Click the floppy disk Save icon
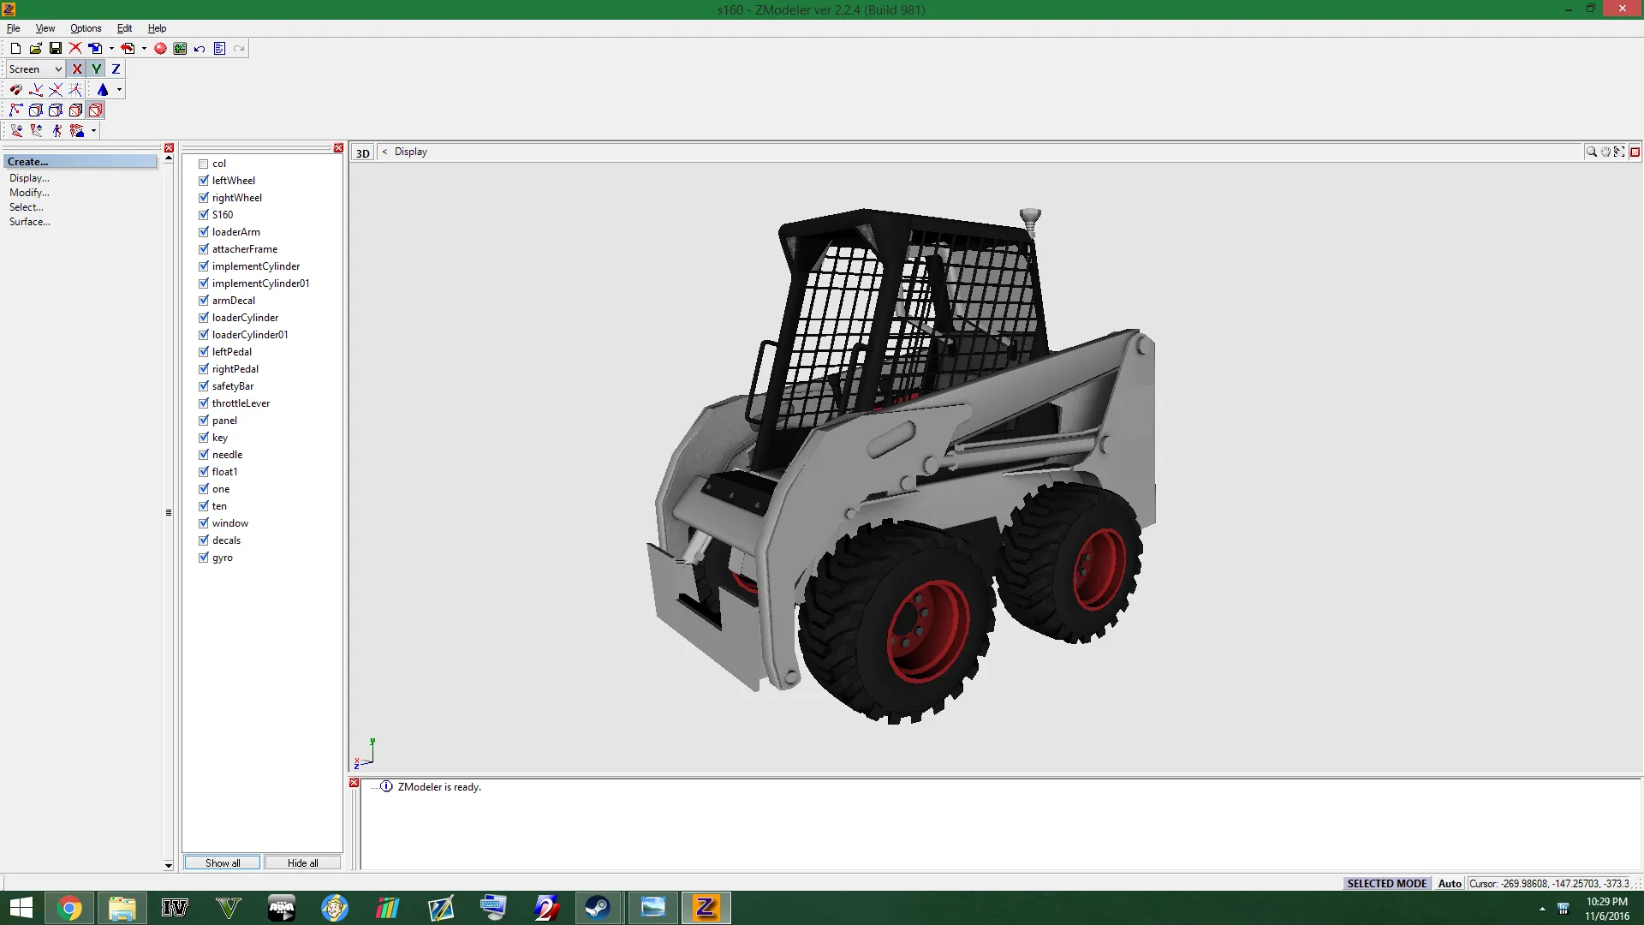This screenshot has width=1644, height=925. click(x=56, y=49)
